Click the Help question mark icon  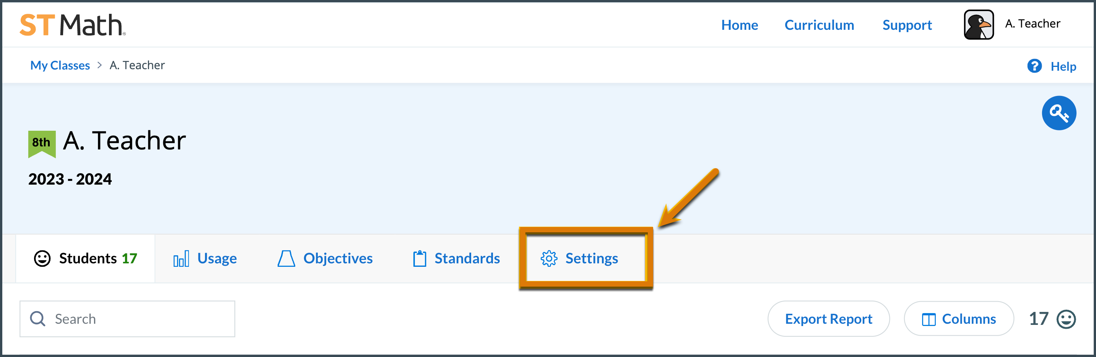[1034, 66]
